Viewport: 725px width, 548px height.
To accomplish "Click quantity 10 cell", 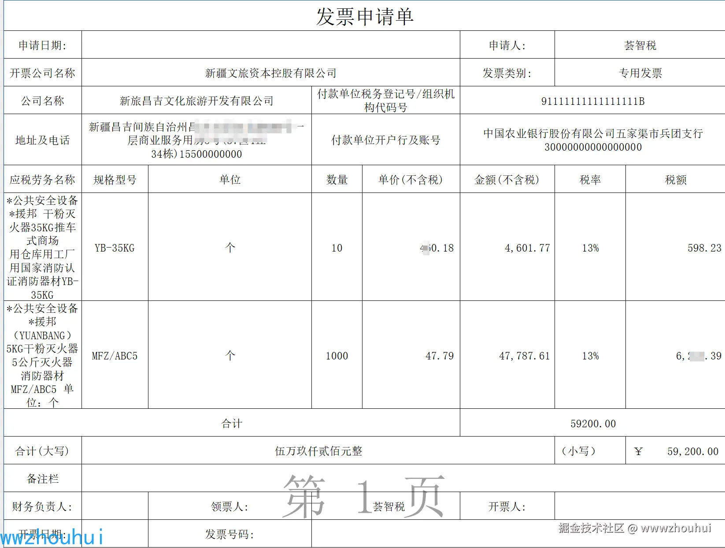I will pos(337,247).
